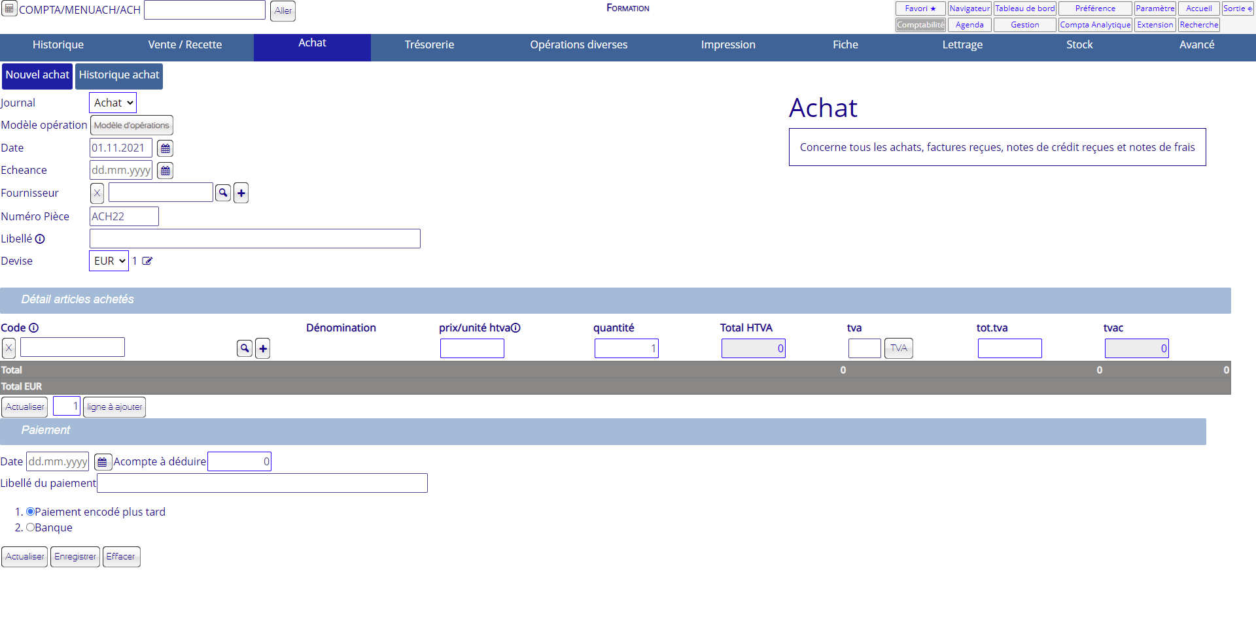Open the Modèle d'opérations selector
The height and width of the screenshot is (632, 1256).
pyautogui.click(x=131, y=125)
